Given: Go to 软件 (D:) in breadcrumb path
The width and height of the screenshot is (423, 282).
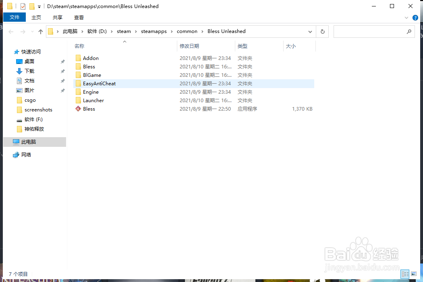Looking at the screenshot, I should (x=97, y=31).
